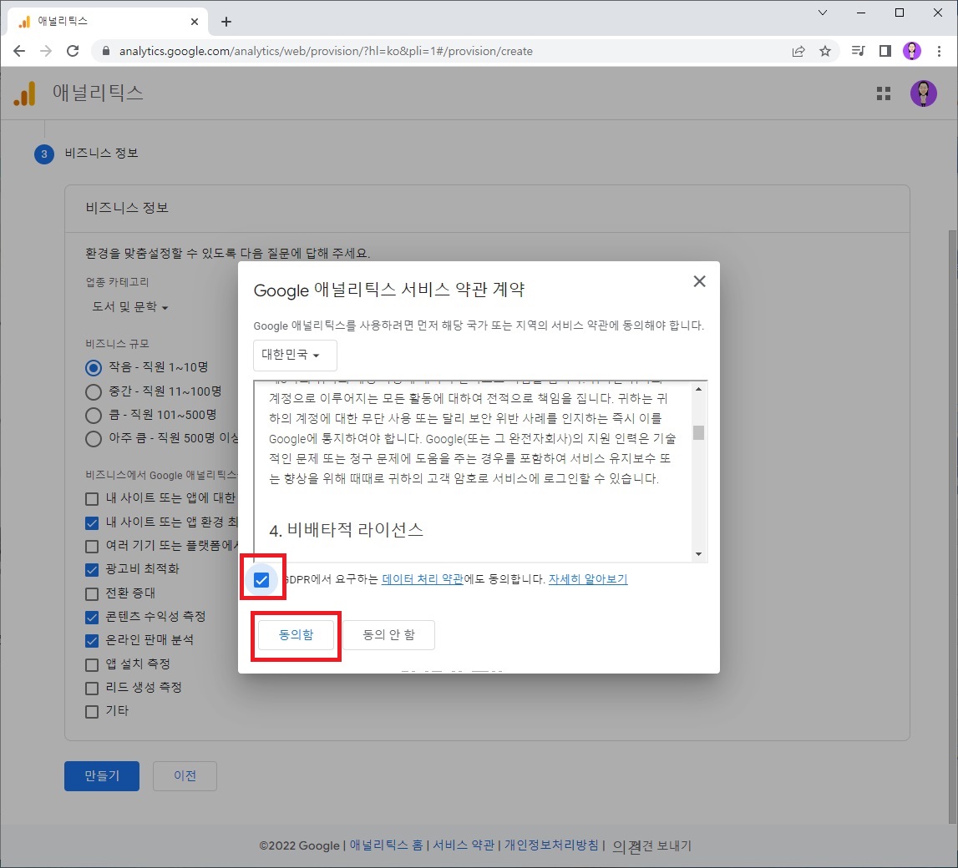
Task: Check the 리드 생성 측정 checkbox
Action: [x=92, y=689]
